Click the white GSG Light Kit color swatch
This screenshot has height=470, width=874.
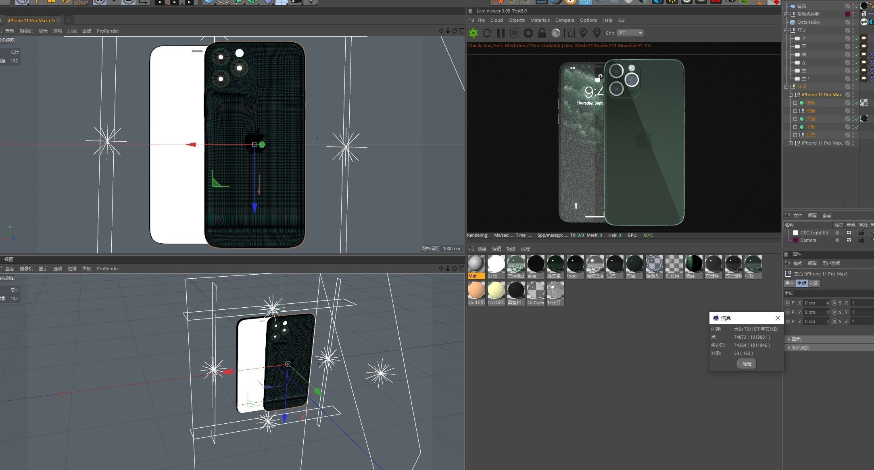(795, 233)
